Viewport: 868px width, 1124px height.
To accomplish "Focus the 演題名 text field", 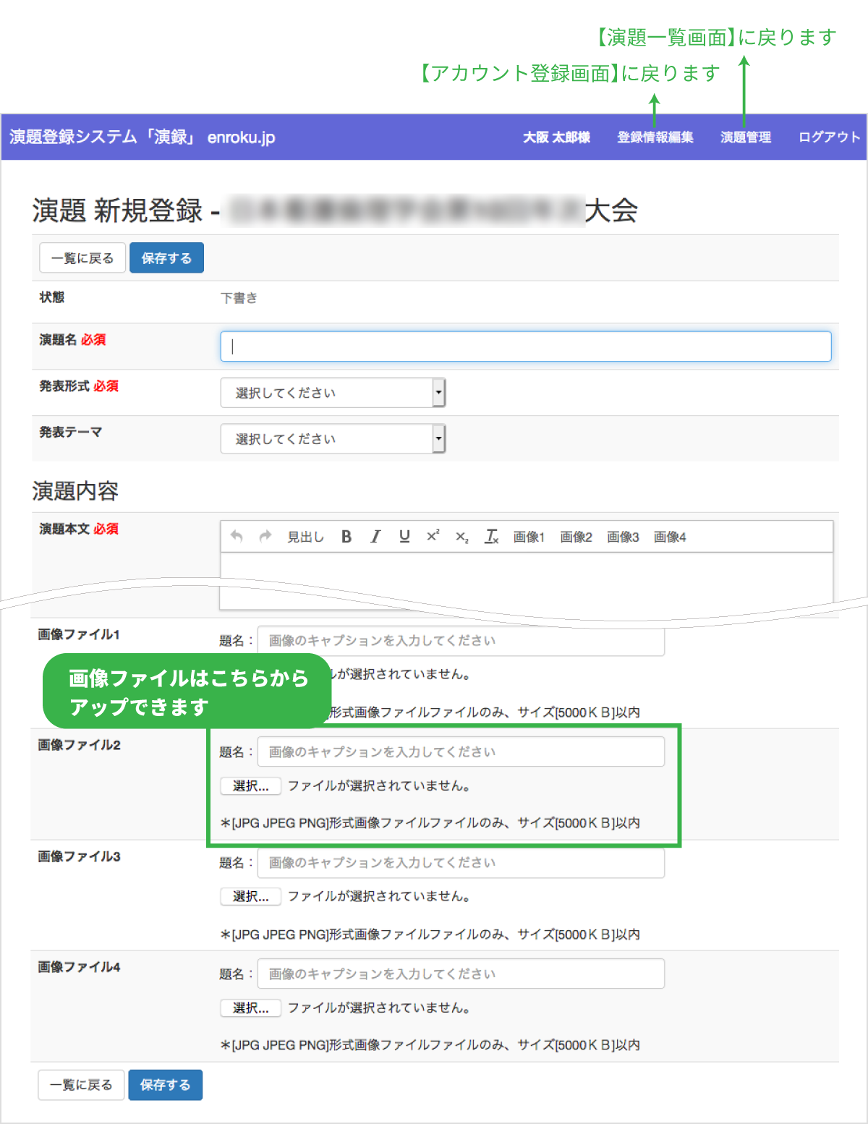I will point(525,346).
